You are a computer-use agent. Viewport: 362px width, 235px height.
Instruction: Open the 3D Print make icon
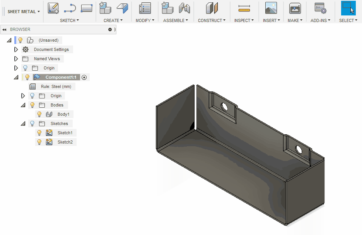[295, 8]
